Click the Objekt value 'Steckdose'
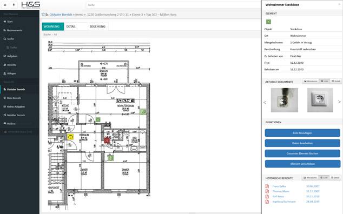343x214 pixels. coord(296,29)
